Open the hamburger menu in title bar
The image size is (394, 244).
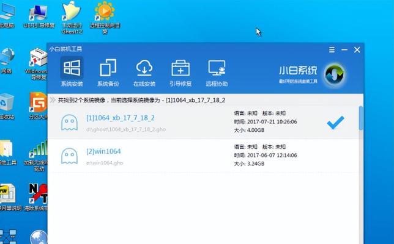pos(332,49)
